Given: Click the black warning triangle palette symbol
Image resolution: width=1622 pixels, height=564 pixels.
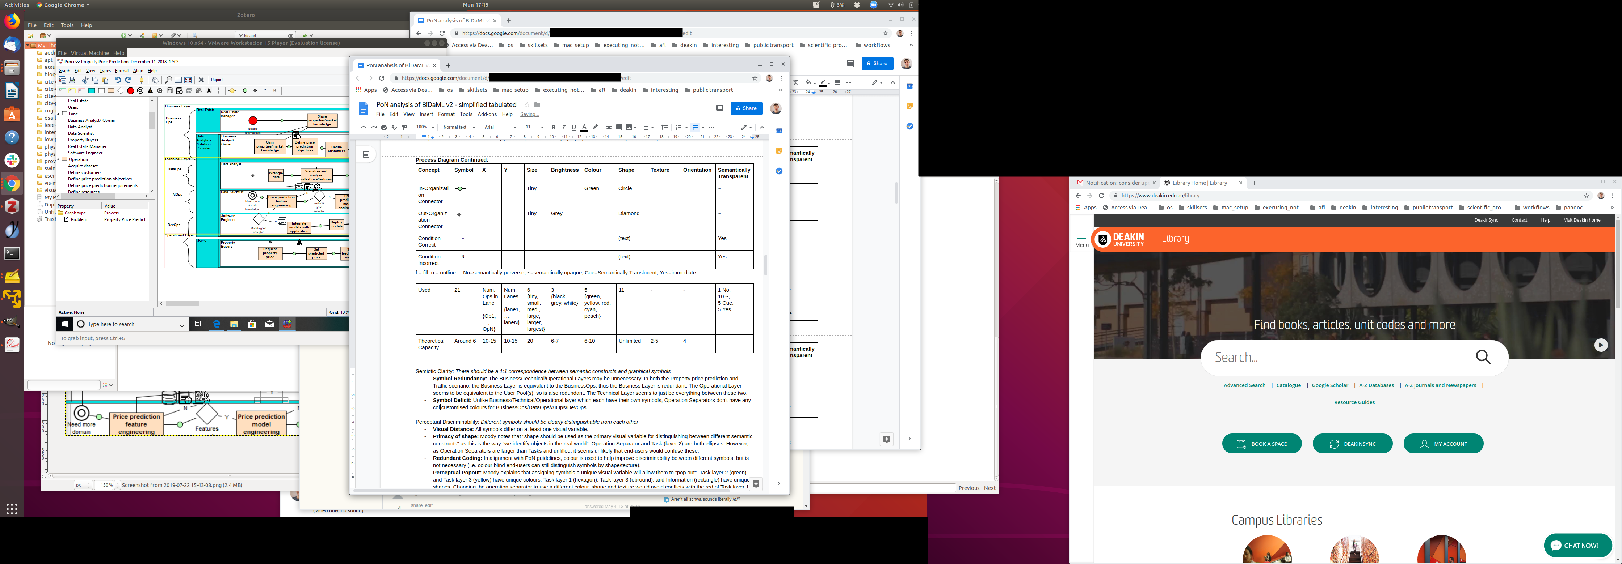Looking at the screenshot, I should 150,90.
